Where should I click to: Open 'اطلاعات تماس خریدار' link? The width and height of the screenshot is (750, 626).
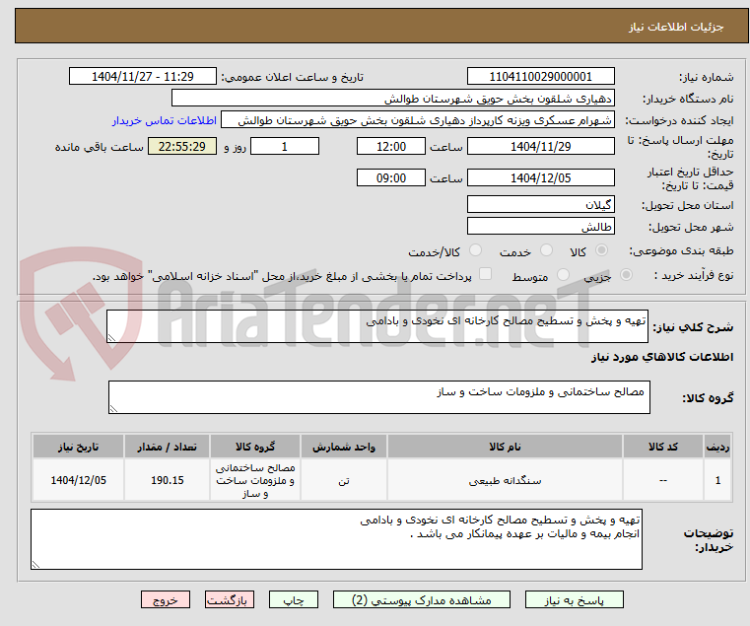coord(165,120)
